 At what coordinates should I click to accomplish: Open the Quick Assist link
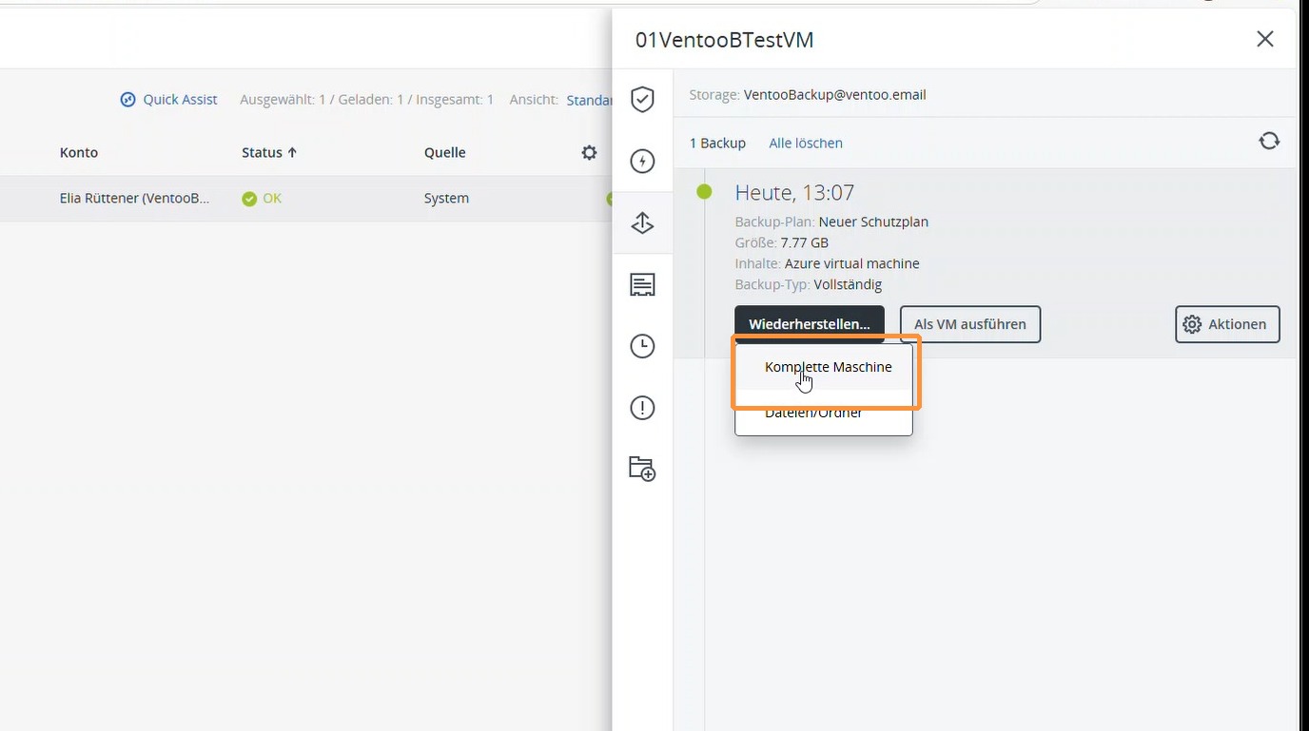point(180,99)
